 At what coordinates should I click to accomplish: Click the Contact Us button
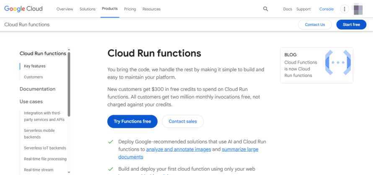coord(315,24)
